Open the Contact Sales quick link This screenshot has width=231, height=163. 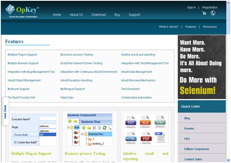pos(193,159)
